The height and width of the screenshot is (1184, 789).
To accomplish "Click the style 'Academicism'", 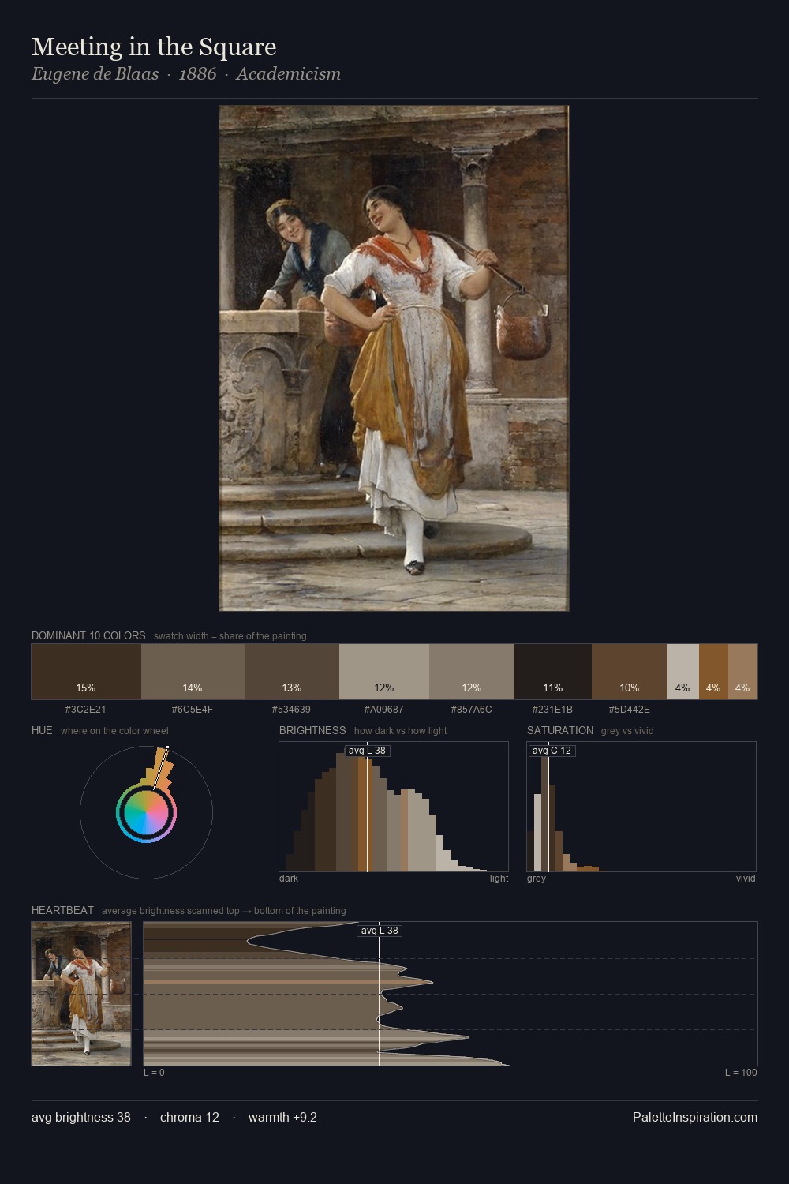I will pyautogui.click(x=289, y=74).
